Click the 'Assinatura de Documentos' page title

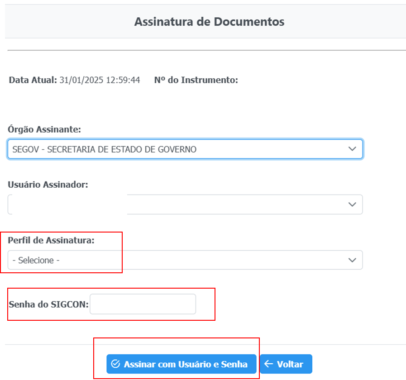tap(209, 21)
